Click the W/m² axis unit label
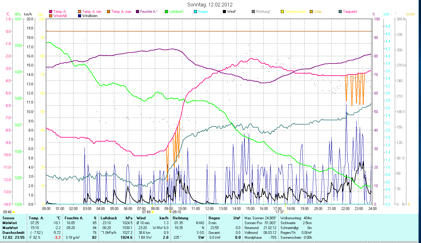Screen dimensions: 421x243 tap(410, 14)
